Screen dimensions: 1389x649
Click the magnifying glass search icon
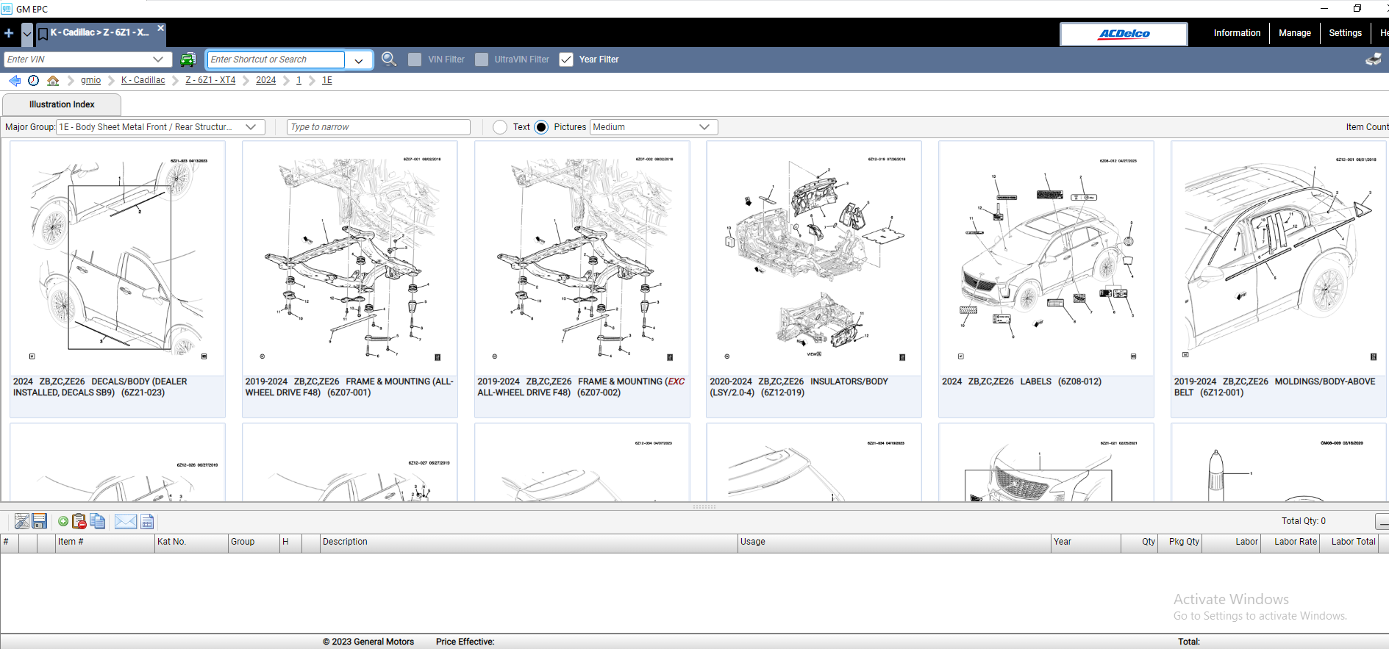pyautogui.click(x=389, y=60)
